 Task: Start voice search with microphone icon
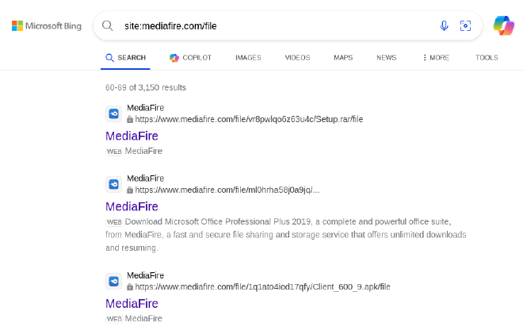(444, 25)
